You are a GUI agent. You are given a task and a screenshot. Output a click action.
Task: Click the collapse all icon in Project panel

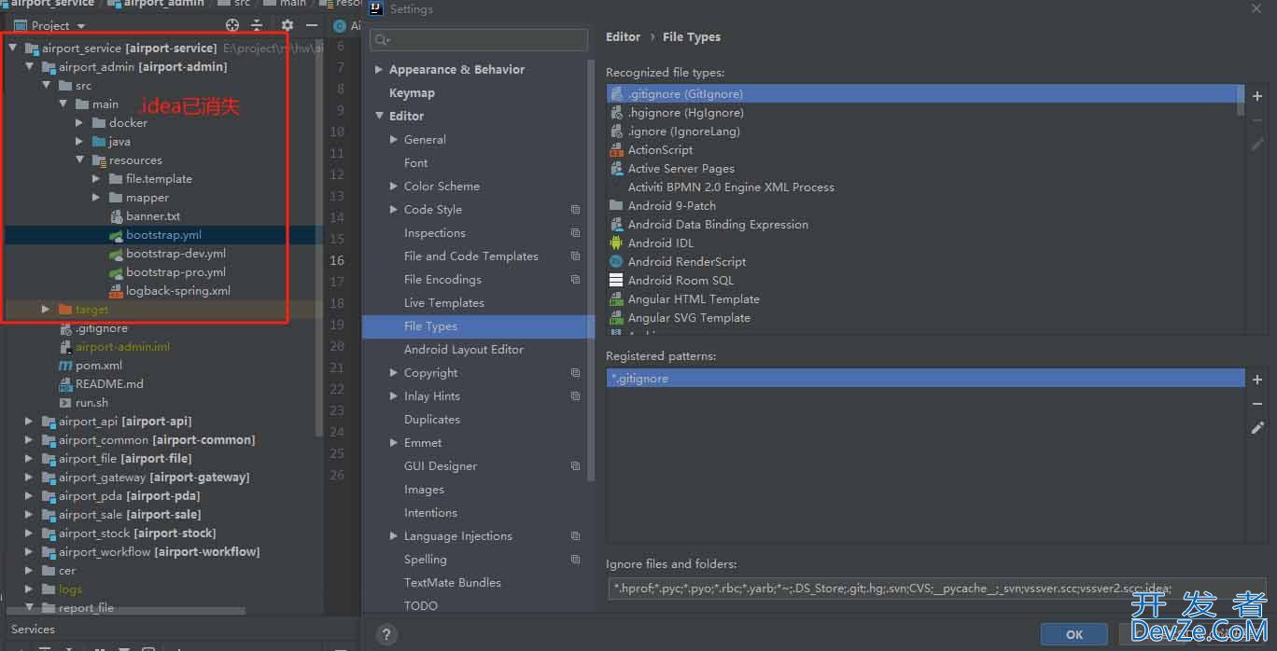tap(257, 25)
